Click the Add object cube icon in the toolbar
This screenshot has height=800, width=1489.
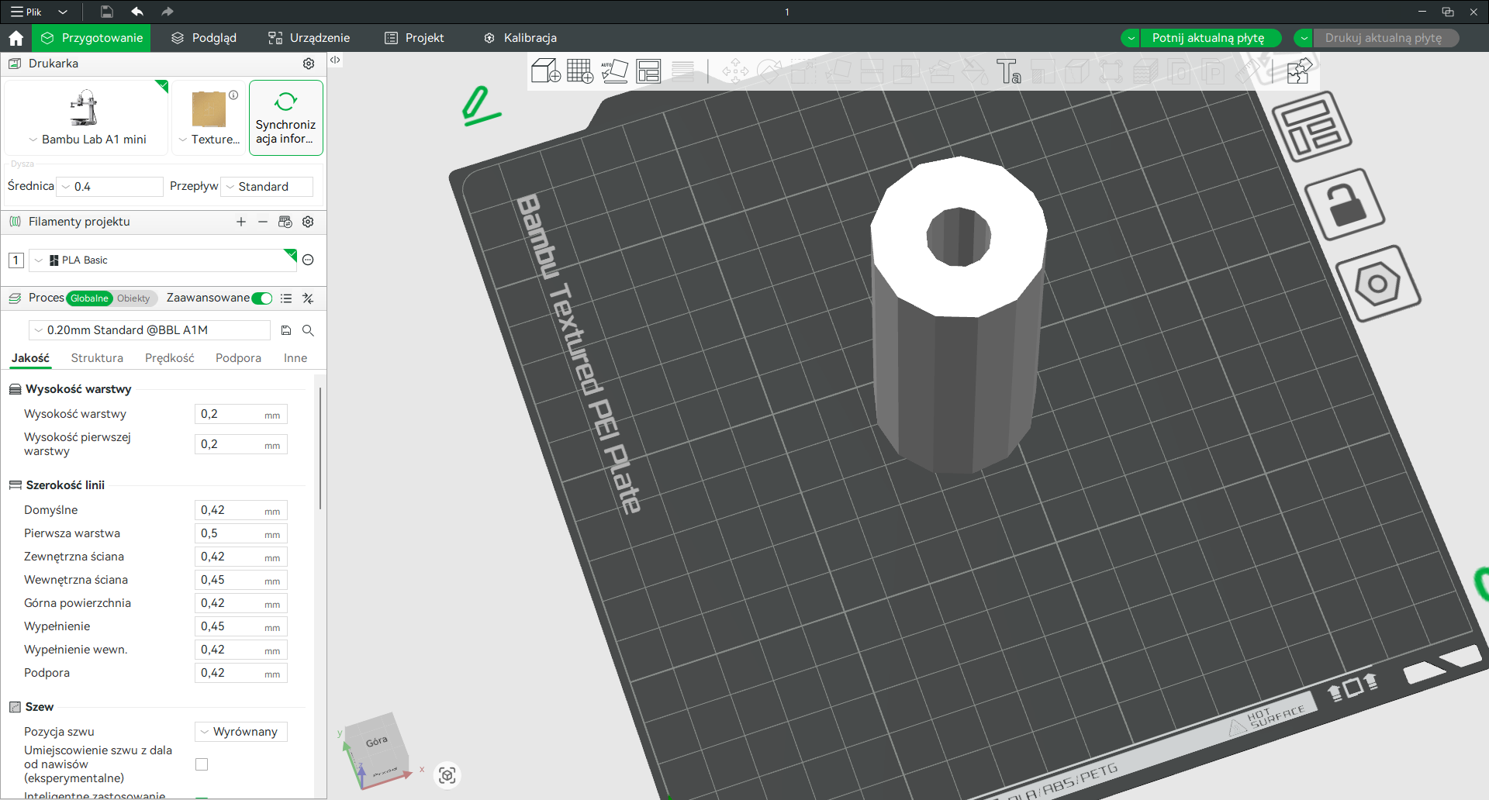[x=546, y=71]
